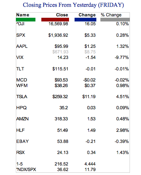Click the EBAY ticker label
The width and height of the screenshot is (141, 175).
point(23,141)
